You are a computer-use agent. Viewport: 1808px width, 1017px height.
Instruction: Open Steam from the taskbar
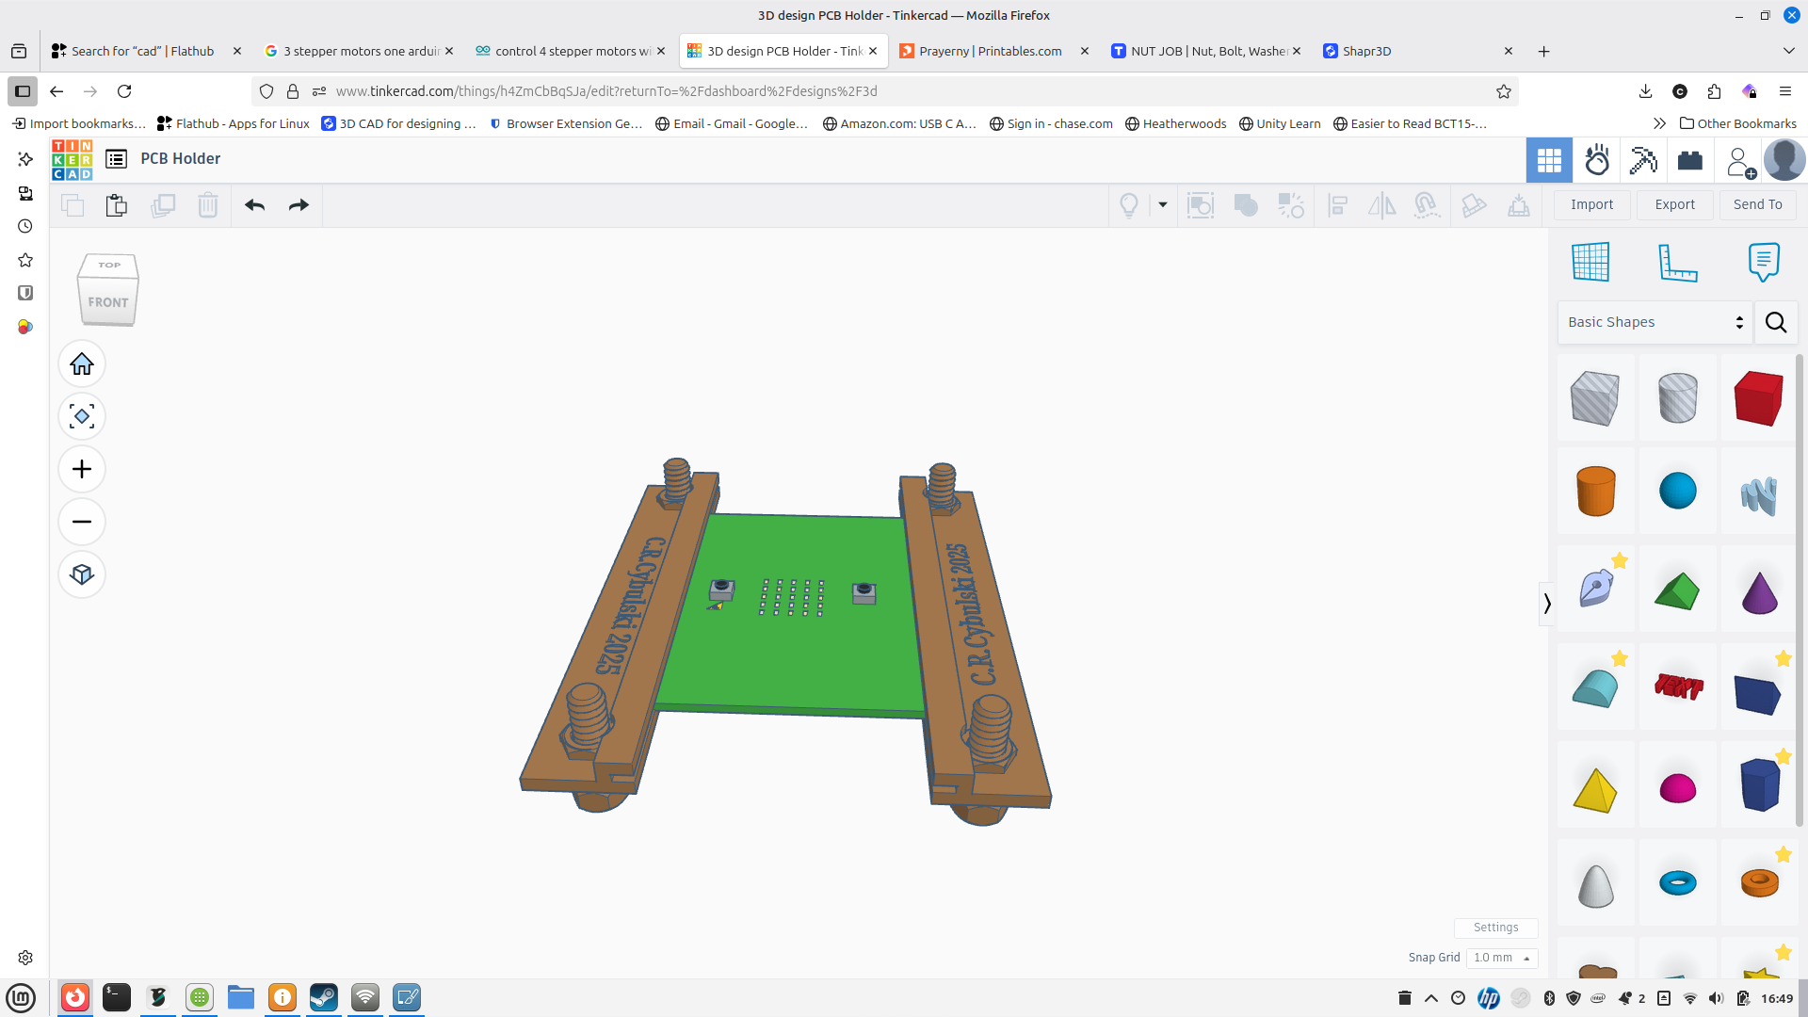[x=324, y=997]
